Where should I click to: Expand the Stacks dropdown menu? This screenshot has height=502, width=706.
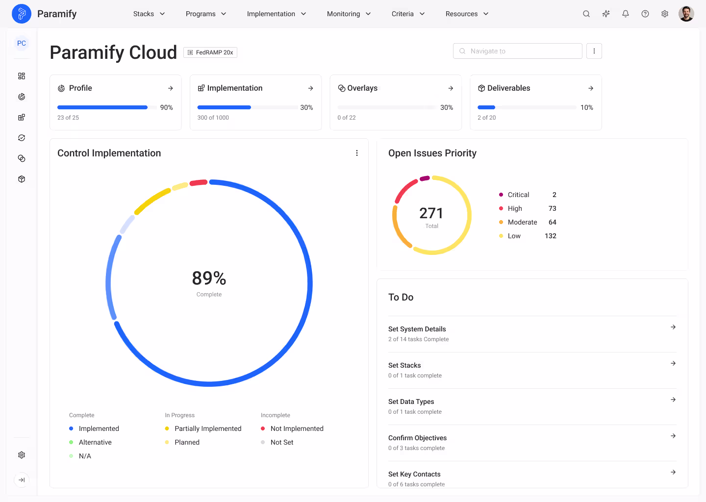pyautogui.click(x=149, y=14)
